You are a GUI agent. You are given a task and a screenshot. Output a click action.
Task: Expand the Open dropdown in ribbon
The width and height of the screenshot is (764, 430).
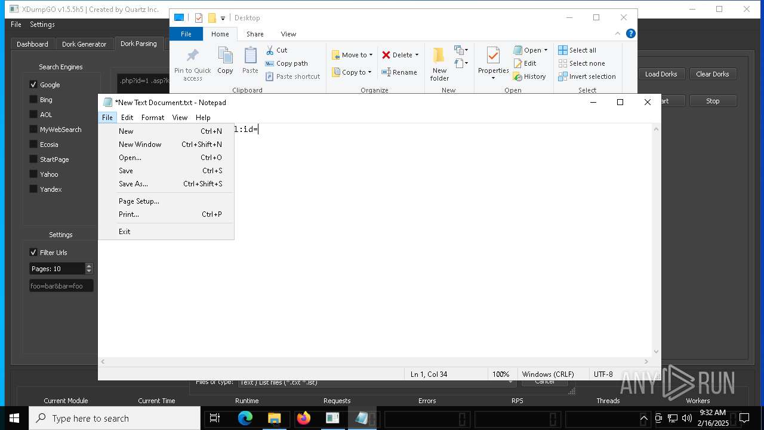pos(546,50)
